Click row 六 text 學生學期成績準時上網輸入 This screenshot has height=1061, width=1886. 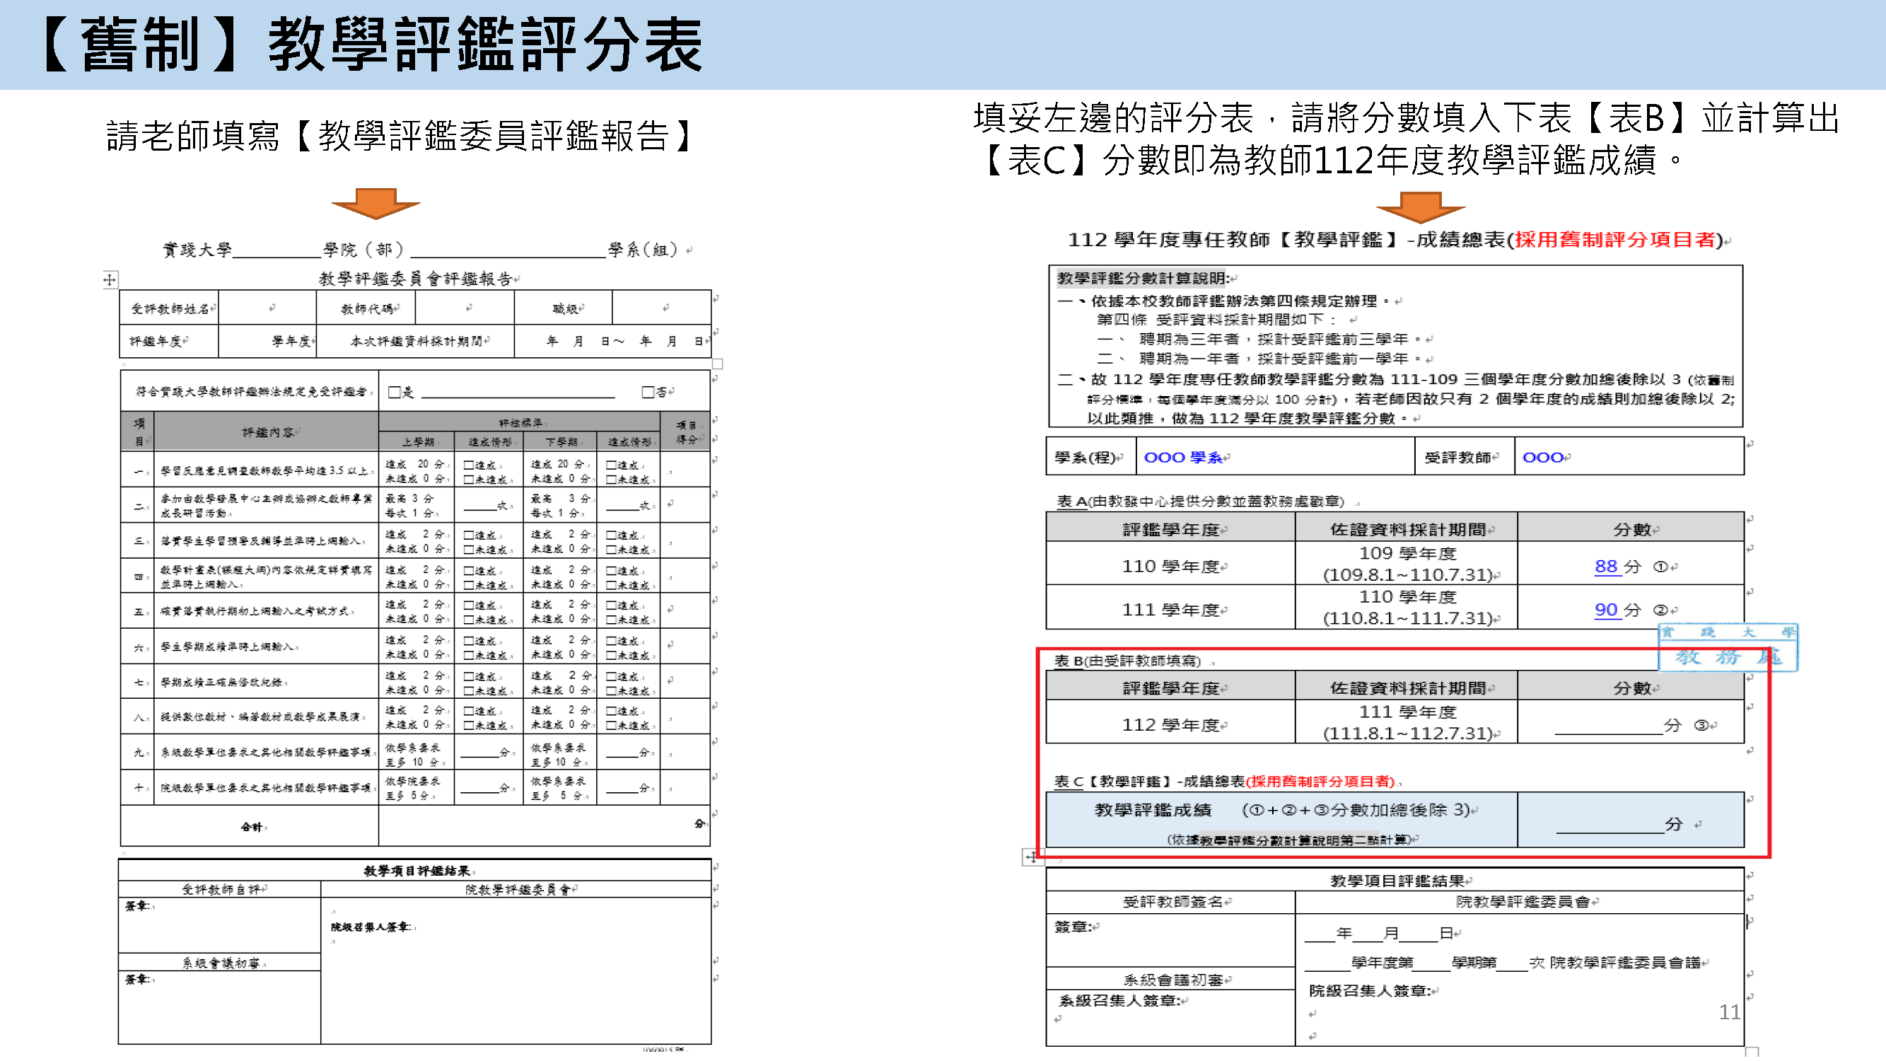228,647
